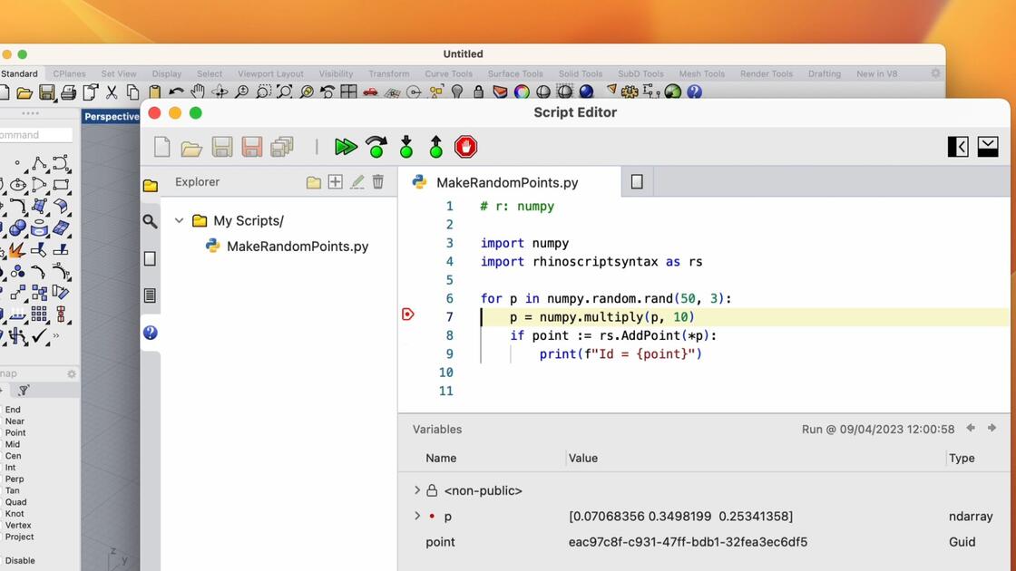Switch to the MakeRandomPoints.py editor tab
The width and height of the screenshot is (1016, 571).
[x=507, y=182]
